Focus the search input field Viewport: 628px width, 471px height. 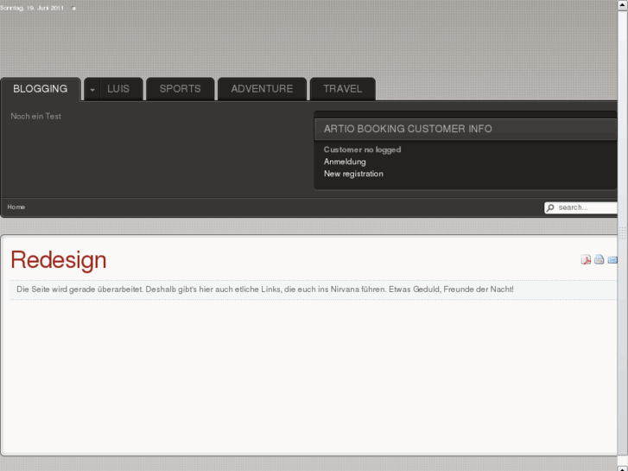pyautogui.click(x=580, y=207)
